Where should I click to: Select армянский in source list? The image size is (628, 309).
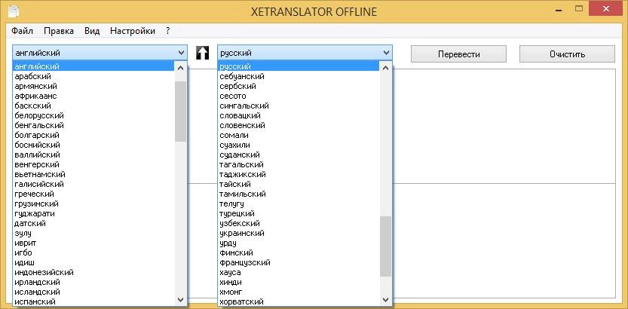(x=93, y=86)
